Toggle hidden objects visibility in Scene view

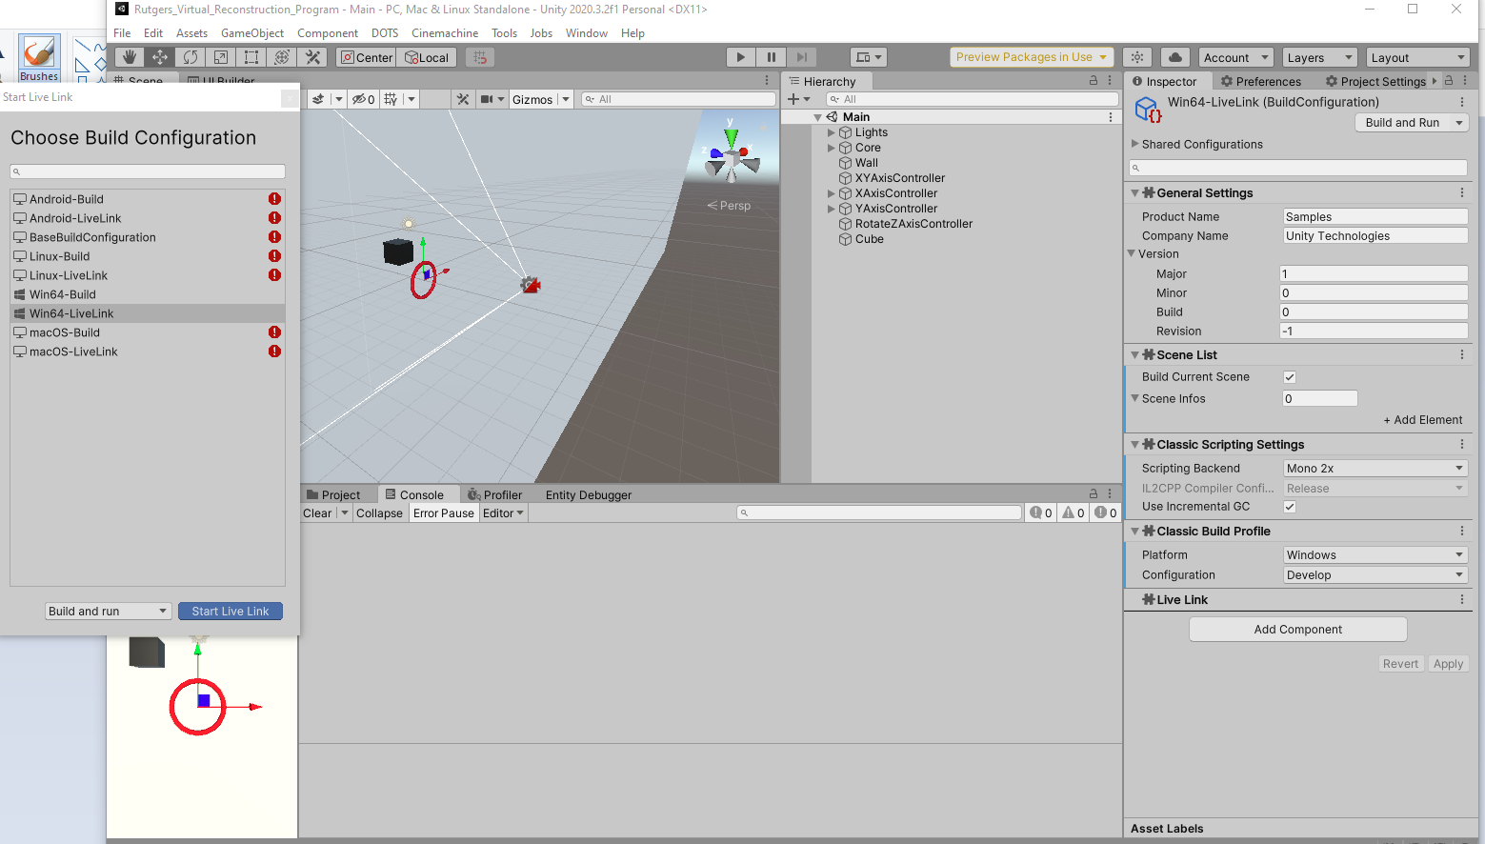(363, 99)
